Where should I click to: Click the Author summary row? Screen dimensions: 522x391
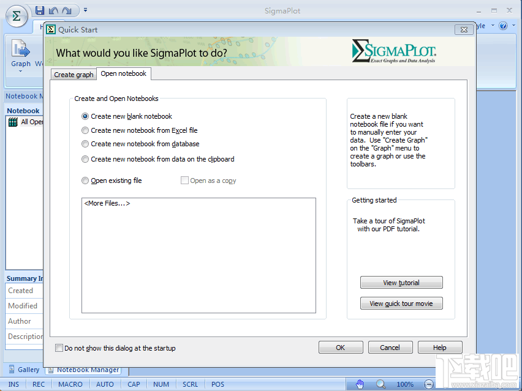pos(25,321)
